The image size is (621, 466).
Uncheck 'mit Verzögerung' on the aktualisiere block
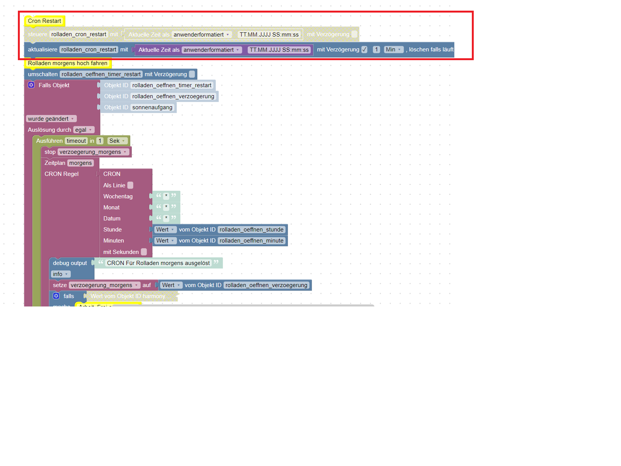365,49
